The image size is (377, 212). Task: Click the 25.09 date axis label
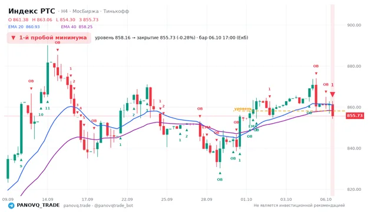(167, 199)
